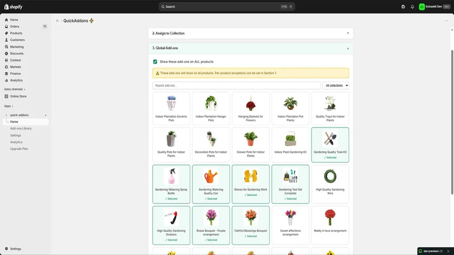Deselect Gardening Tool Set Complete add-on

291,184
